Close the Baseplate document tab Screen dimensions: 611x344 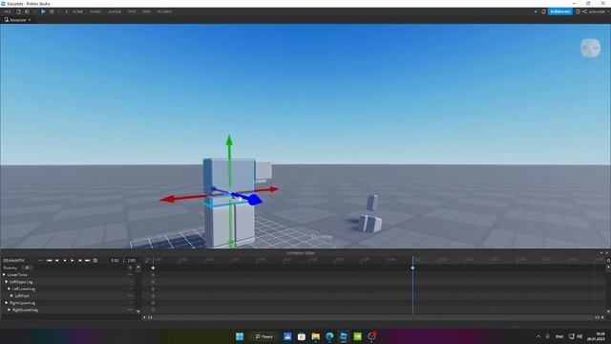[30, 20]
